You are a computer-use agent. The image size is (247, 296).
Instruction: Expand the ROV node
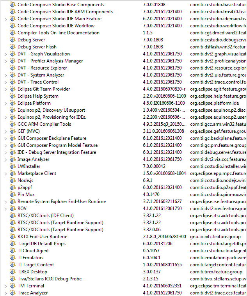(x=6, y=209)
